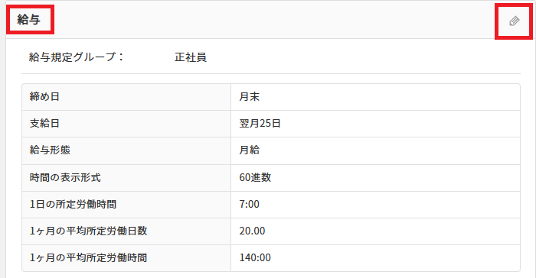Select the 翌月25日 payment date value

[260, 123]
